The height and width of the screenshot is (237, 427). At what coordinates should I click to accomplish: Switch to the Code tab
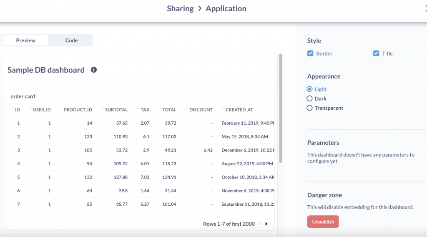coord(71,40)
